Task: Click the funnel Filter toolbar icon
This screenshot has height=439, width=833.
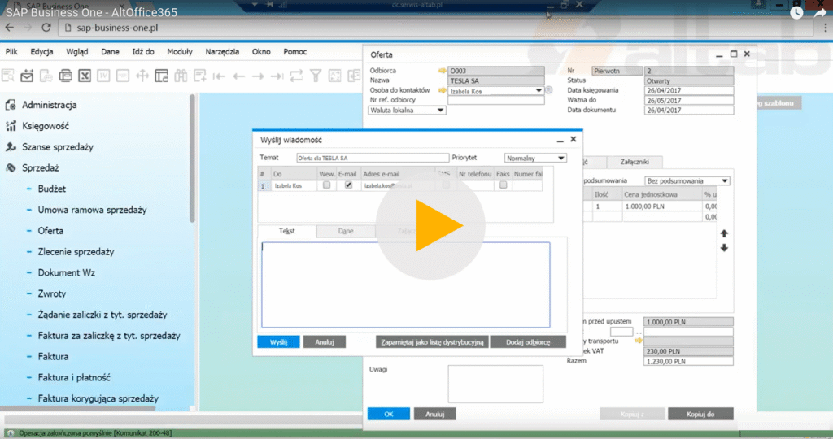Action: pos(316,76)
